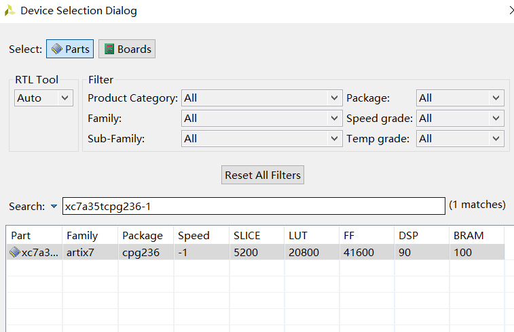Sort by the Part column header
Viewport: 514px width, 332px height.
tap(34, 236)
